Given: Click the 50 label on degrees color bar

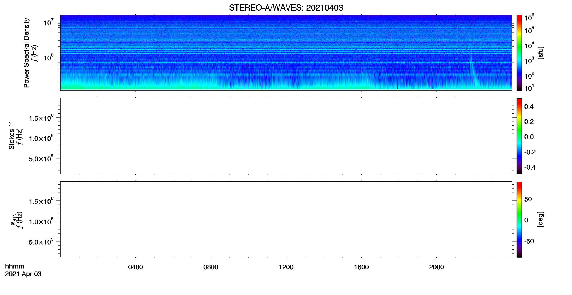Looking at the screenshot, I should 528,199.
